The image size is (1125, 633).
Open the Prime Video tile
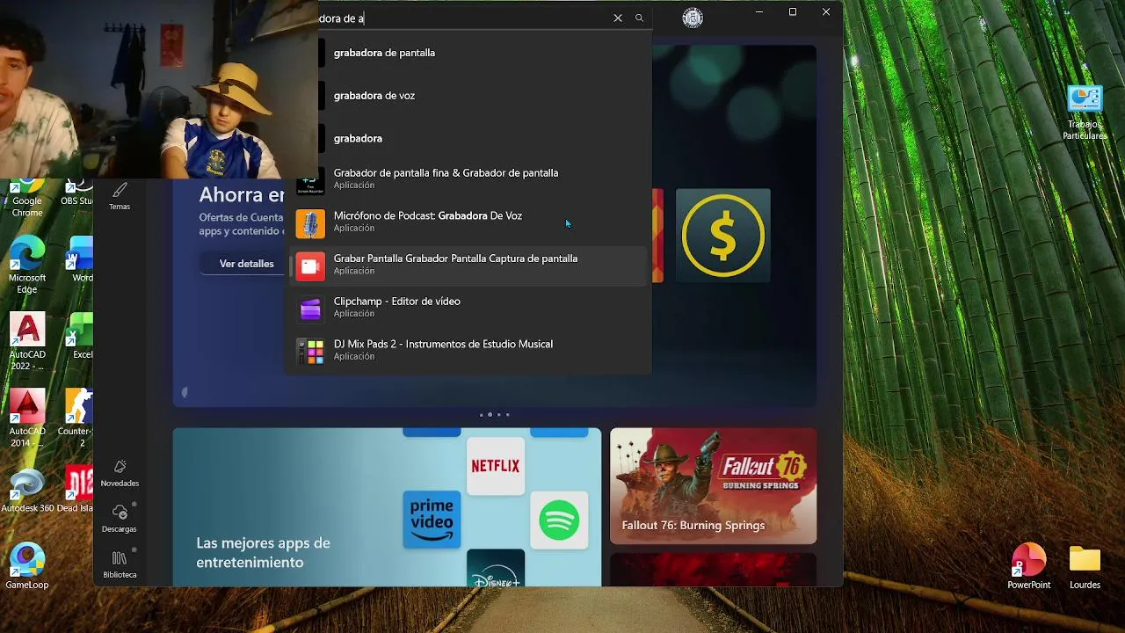coord(432,520)
